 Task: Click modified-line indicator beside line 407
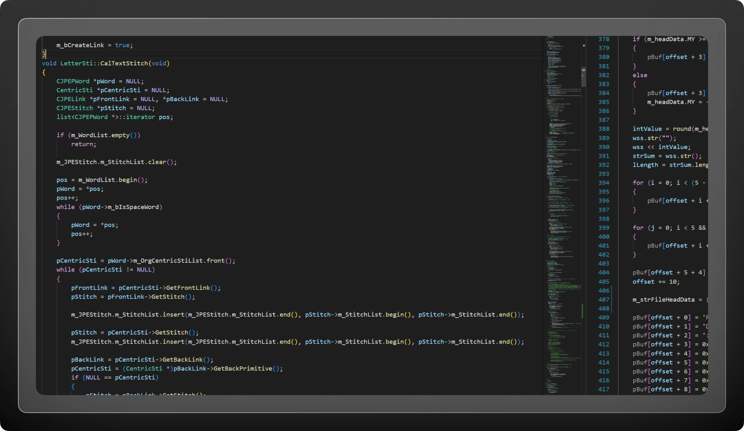coord(612,299)
